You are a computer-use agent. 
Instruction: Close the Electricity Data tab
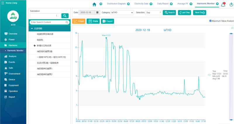point(151,4)
